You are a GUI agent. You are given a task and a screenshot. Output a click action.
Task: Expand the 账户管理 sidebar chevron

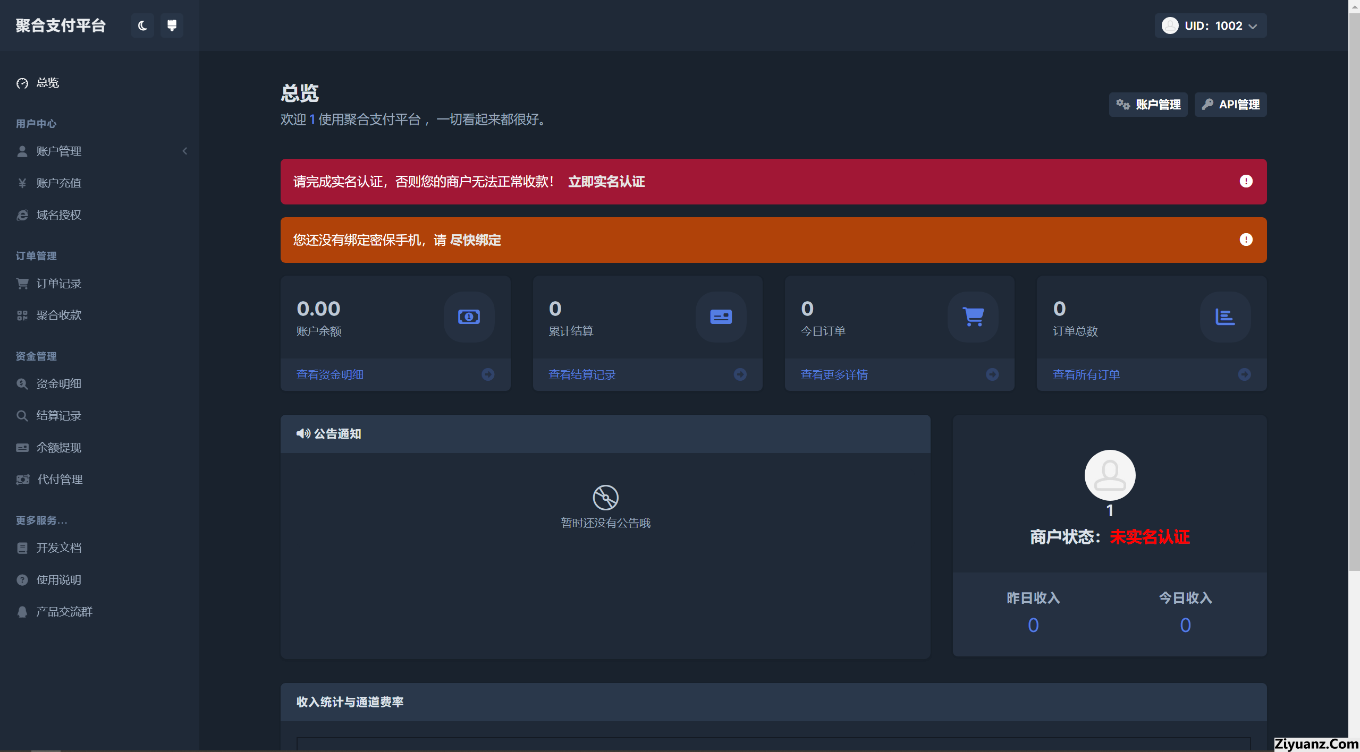tap(185, 151)
